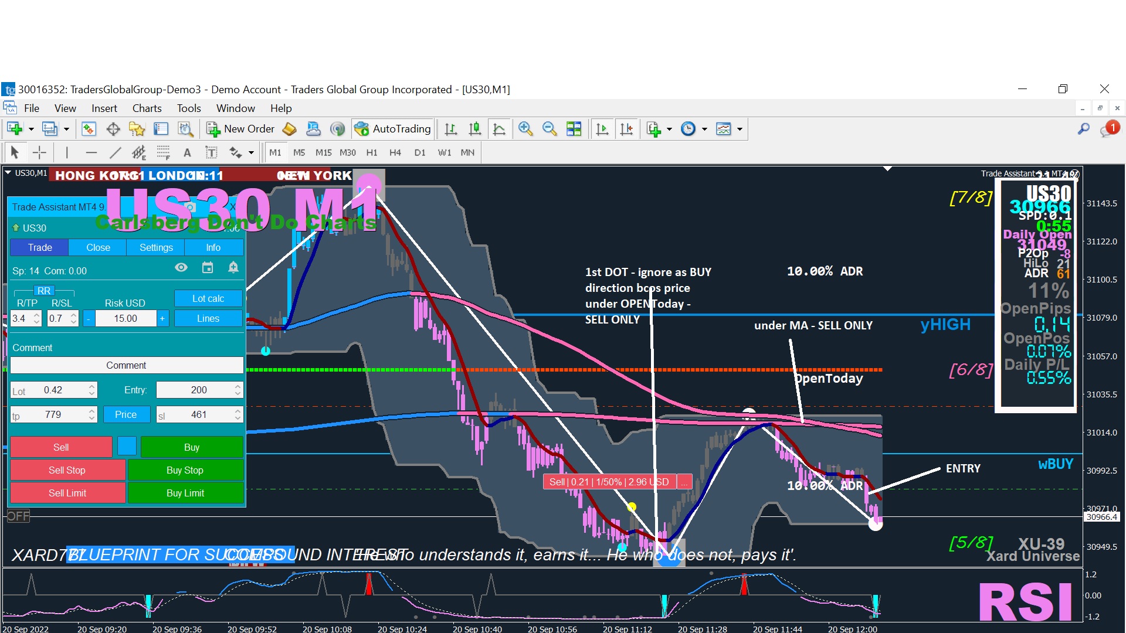Click the Lot calc button
Image resolution: width=1126 pixels, height=633 pixels.
coord(208,298)
